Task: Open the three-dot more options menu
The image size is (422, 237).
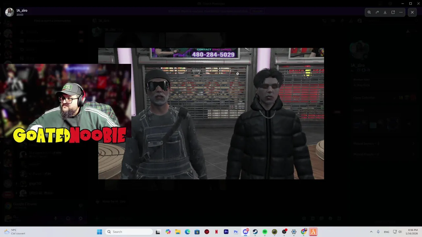Action: (401, 12)
